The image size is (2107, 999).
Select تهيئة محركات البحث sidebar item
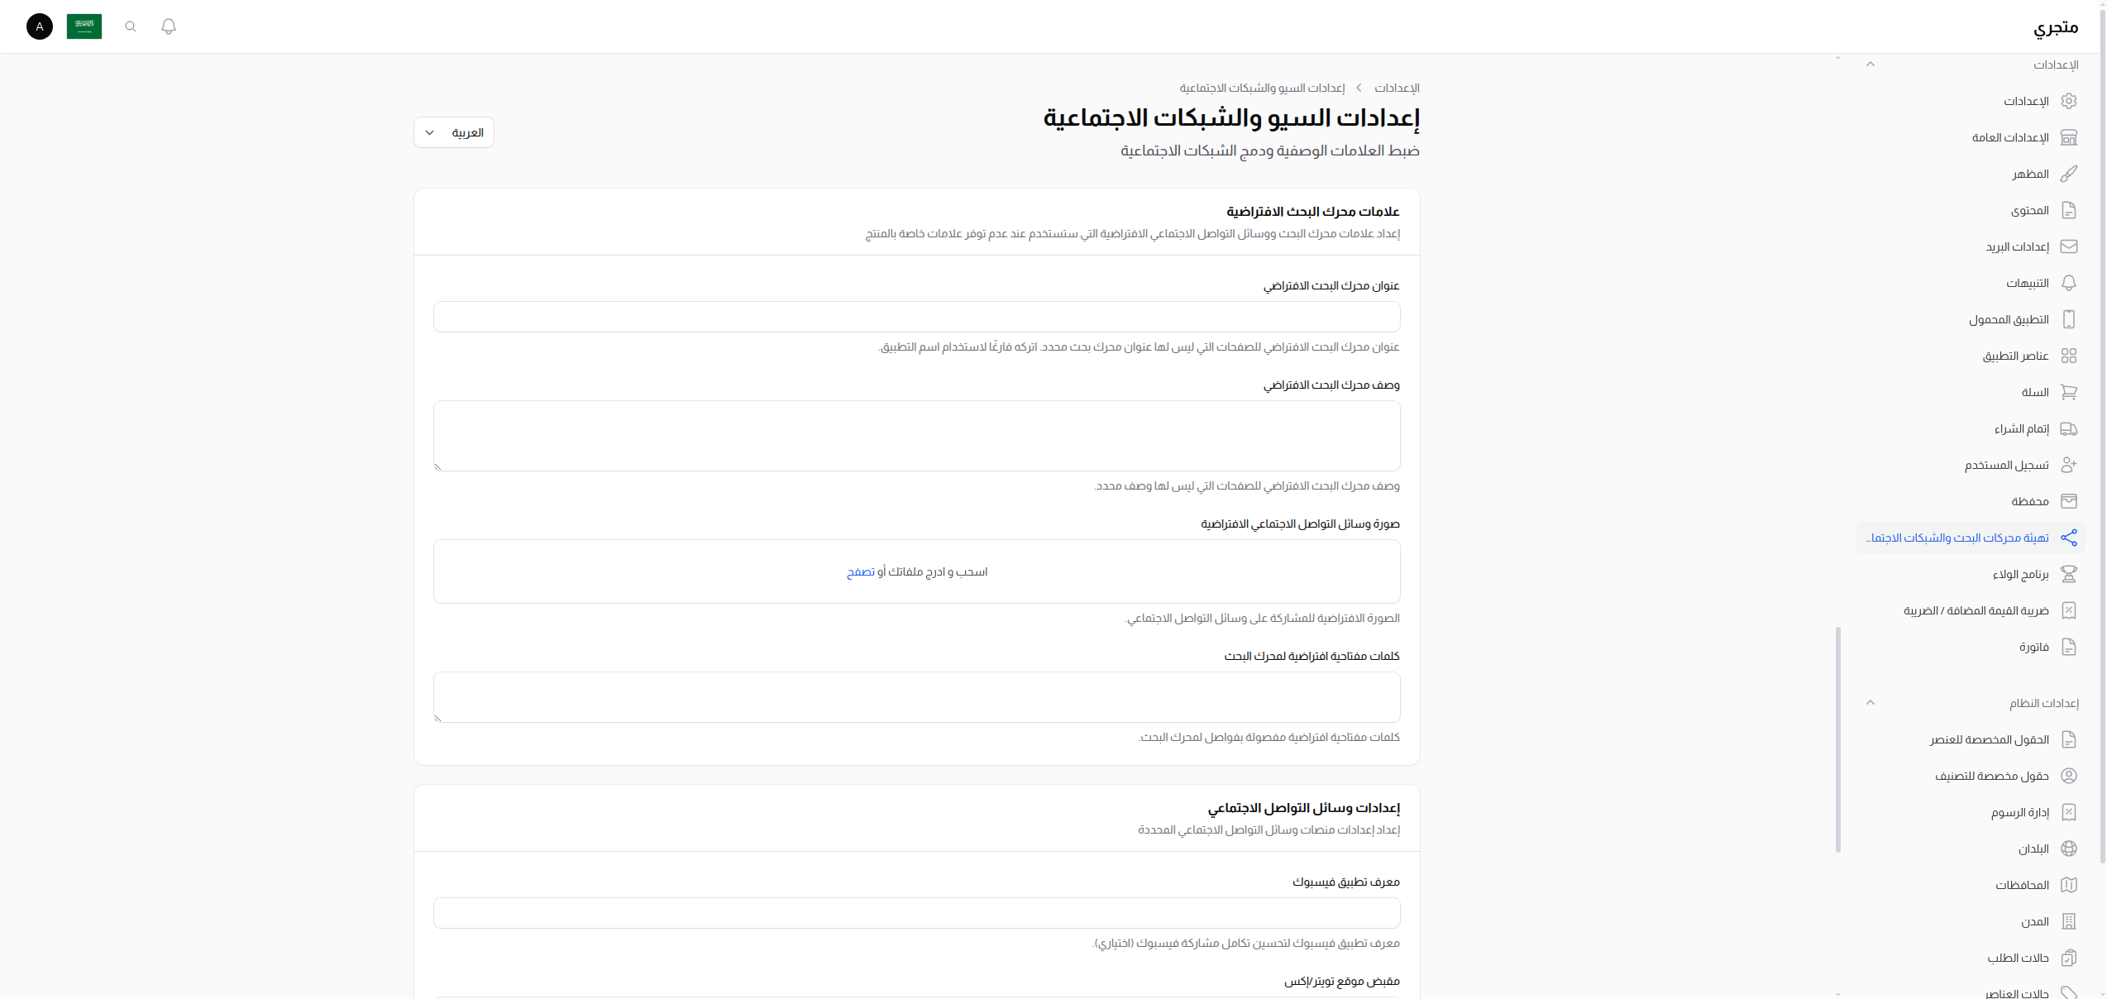tap(1968, 538)
